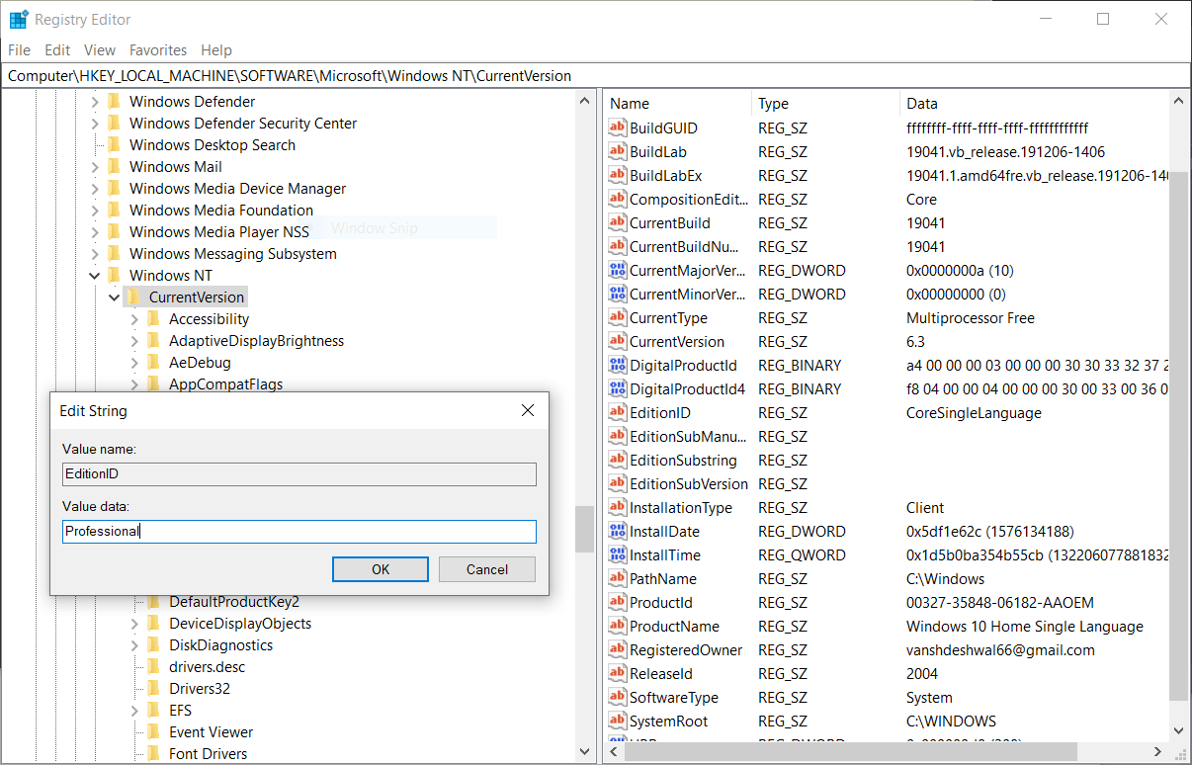Expand the Windows Defender key
This screenshot has height=765, width=1192.
click(95, 102)
